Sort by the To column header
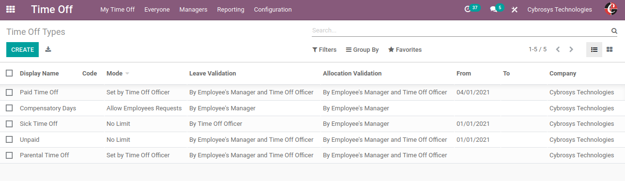The height and width of the screenshot is (181, 625). tap(506, 74)
